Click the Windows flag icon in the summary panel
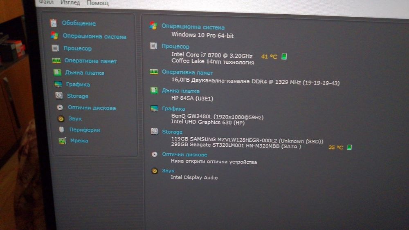This screenshot has width=409, height=230. [153, 25]
